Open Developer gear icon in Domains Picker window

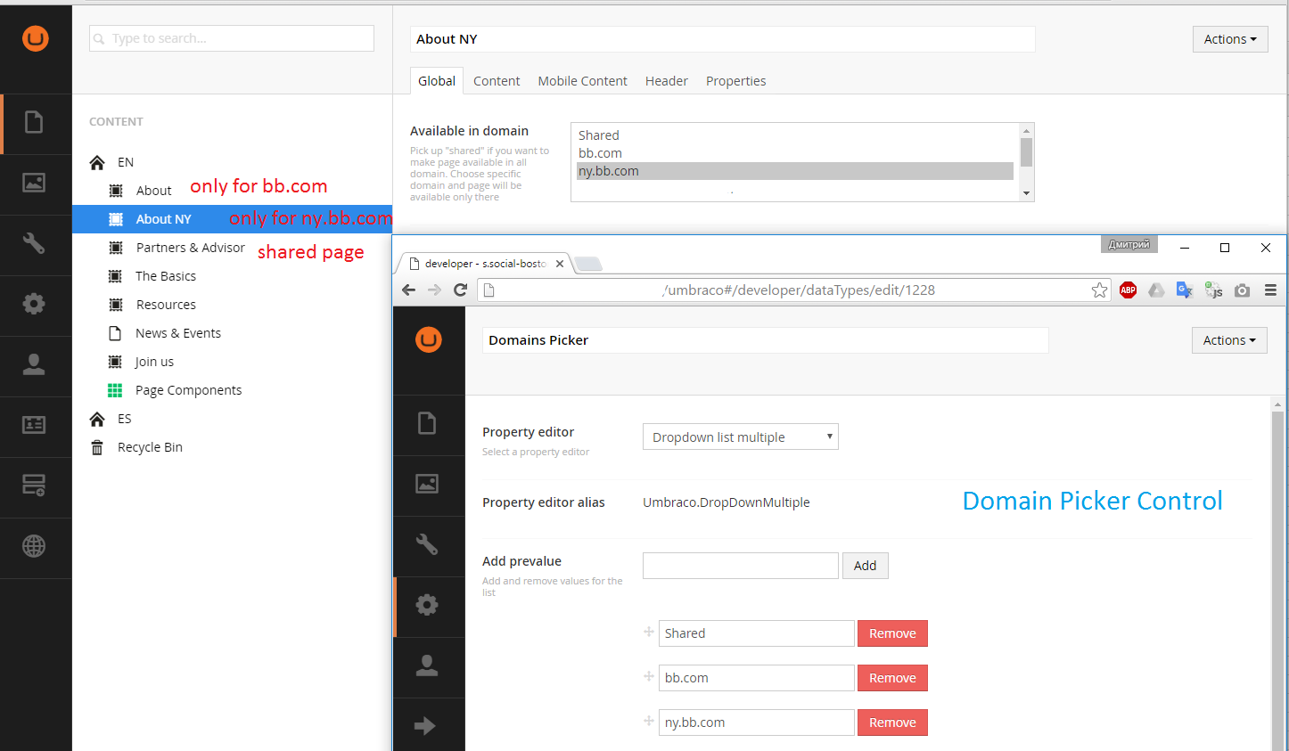pyautogui.click(x=427, y=605)
